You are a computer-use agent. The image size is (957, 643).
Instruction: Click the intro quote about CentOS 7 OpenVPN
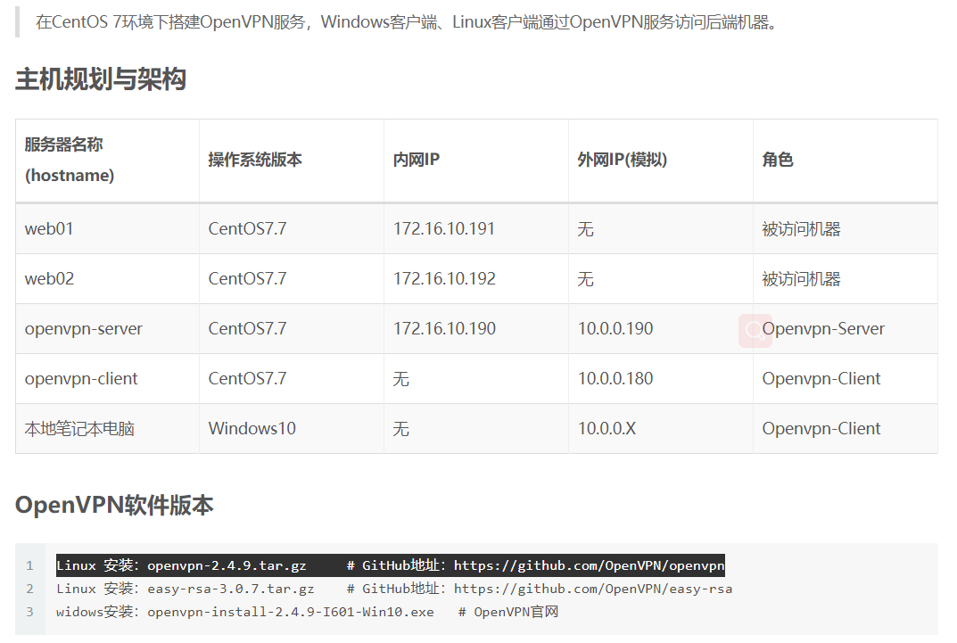(x=407, y=22)
